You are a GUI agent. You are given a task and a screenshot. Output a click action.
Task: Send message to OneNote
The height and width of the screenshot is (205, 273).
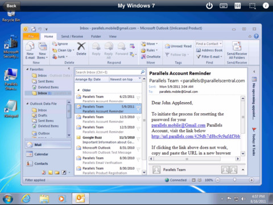tap(151, 56)
